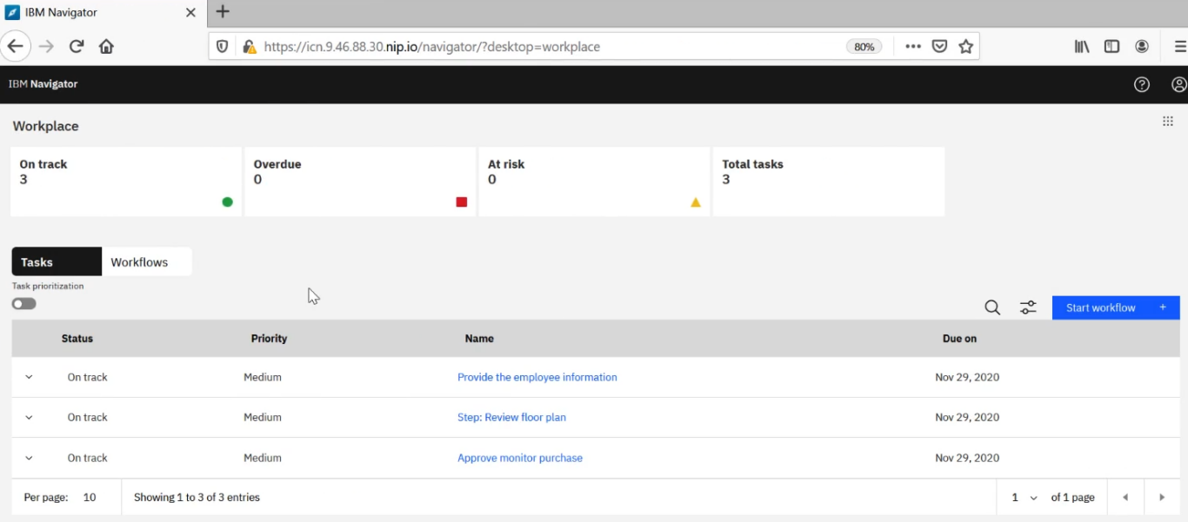Image resolution: width=1188 pixels, height=522 pixels.
Task: Go to the next page arrow in pagination
Action: pyautogui.click(x=1162, y=498)
